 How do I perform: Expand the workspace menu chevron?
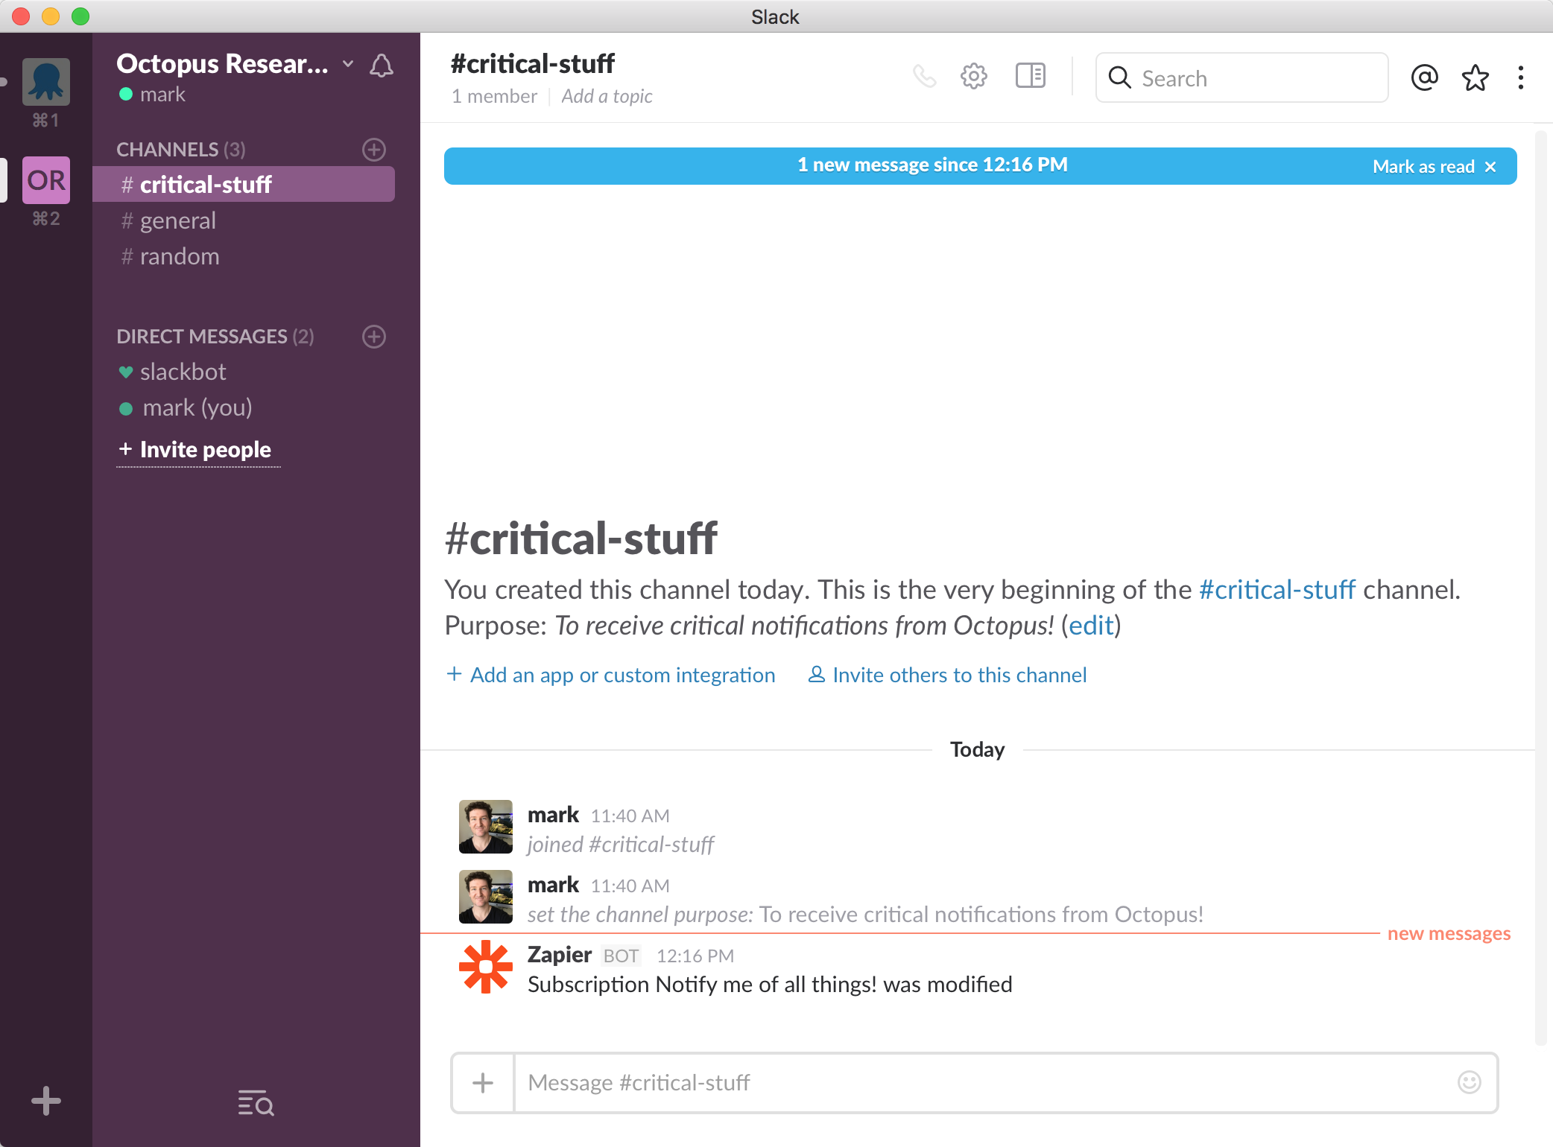347,64
